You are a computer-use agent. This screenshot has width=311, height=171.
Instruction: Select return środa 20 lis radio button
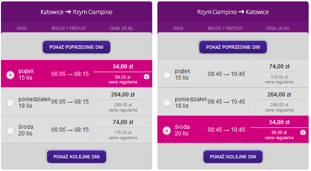coord(167,130)
